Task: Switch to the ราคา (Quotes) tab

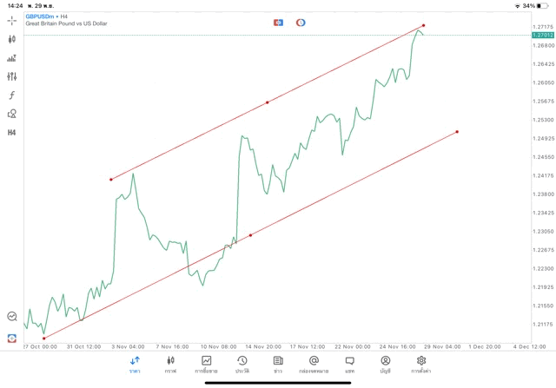Action: click(135, 364)
